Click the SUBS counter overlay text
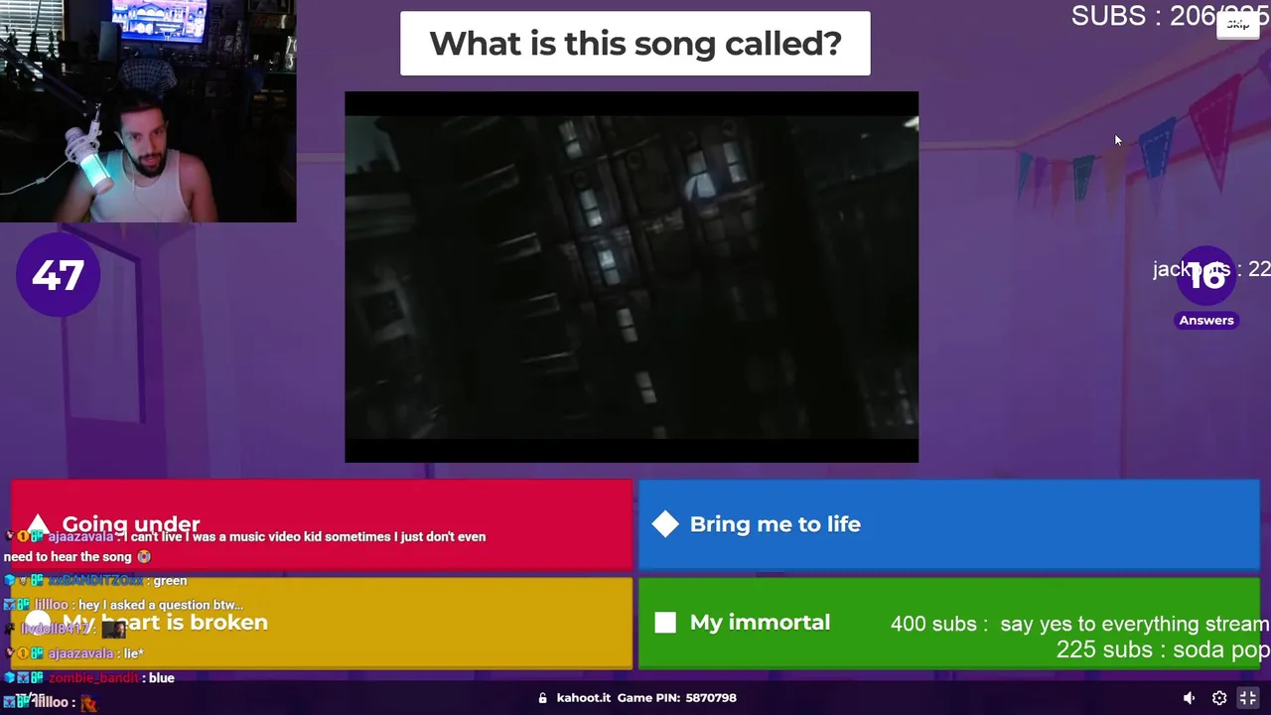This screenshot has height=715, width=1271. click(x=1171, y=16)
